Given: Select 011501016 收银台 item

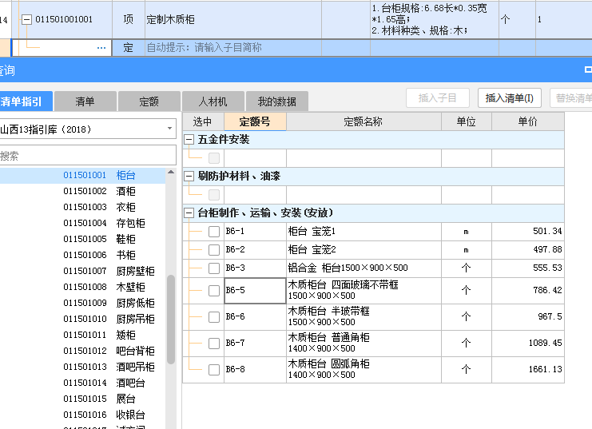Looking at the screenshot, I should coord(82,415).
